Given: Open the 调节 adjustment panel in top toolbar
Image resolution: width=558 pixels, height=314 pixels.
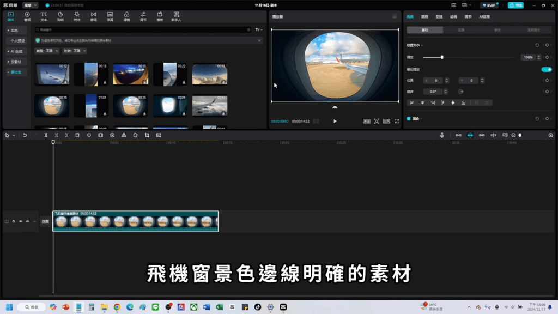Looking at the screenshot, I should pyautogui.click(x=143, y=16).
